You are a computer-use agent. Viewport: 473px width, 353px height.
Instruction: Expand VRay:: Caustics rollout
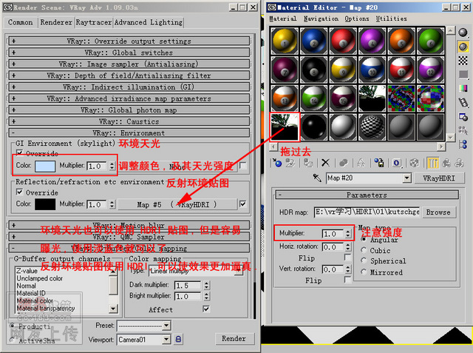(129, 121)
